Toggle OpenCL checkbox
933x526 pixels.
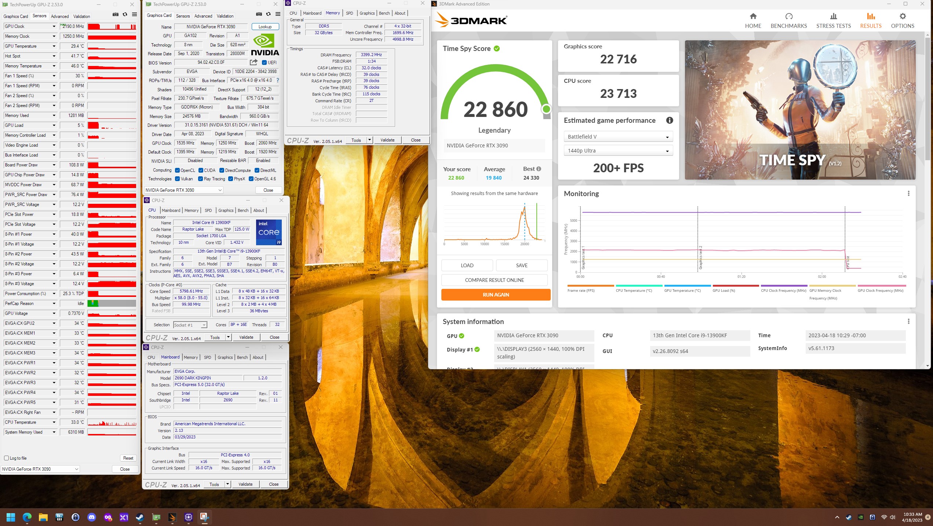(x=177, y=170)
